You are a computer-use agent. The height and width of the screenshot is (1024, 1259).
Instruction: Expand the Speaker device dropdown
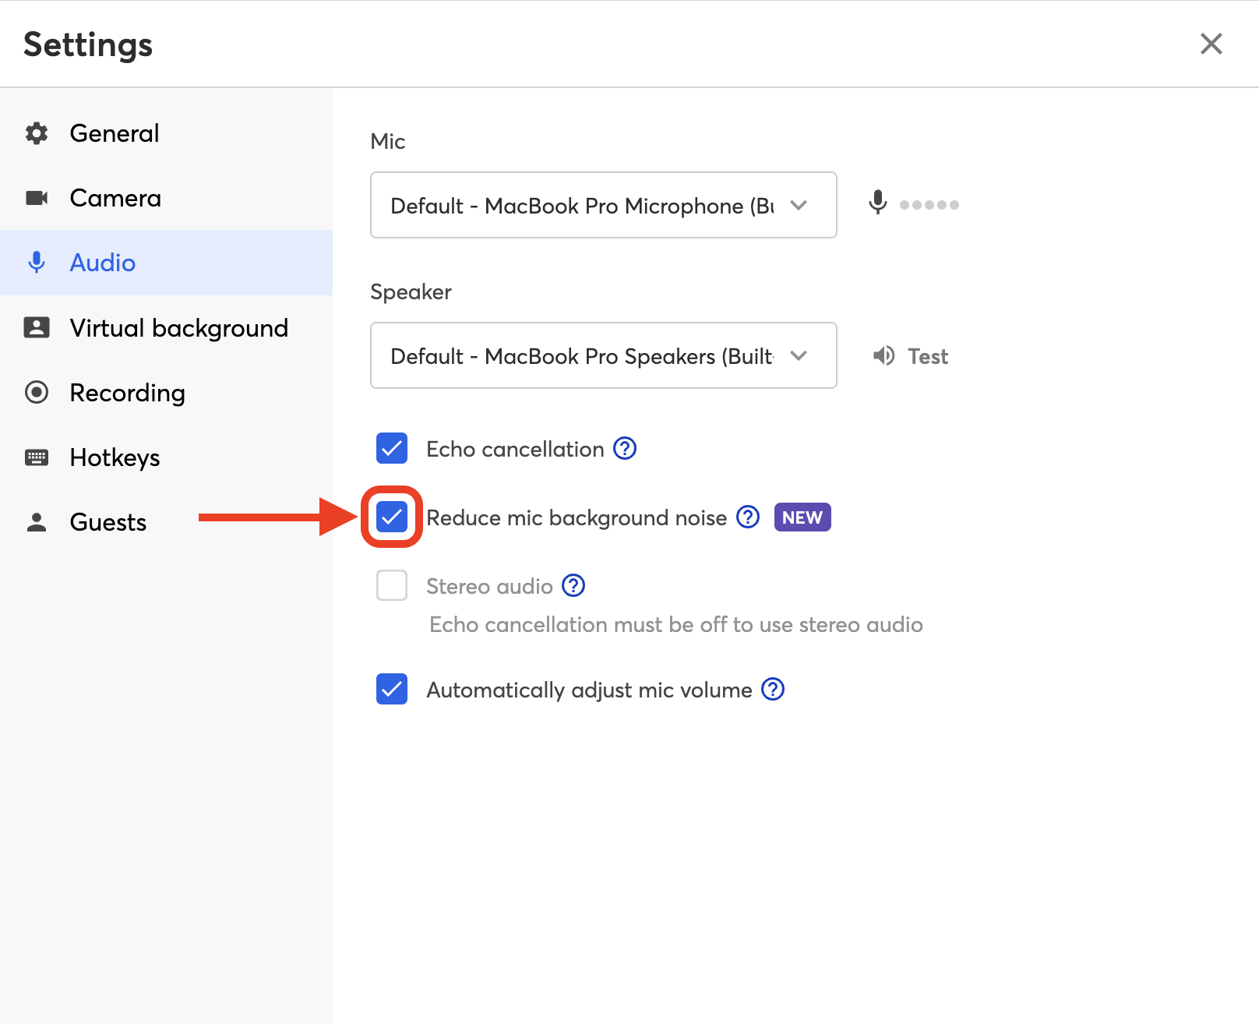[603, 355]
